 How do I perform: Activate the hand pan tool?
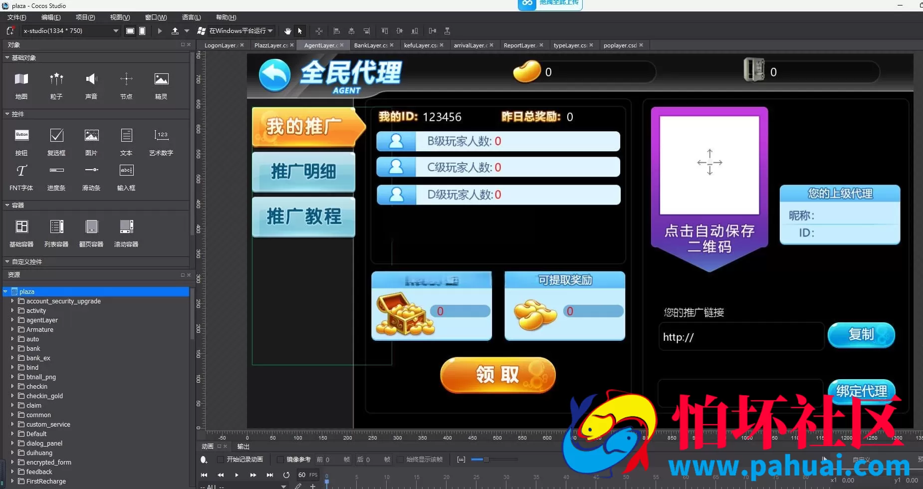click(288, 31)
